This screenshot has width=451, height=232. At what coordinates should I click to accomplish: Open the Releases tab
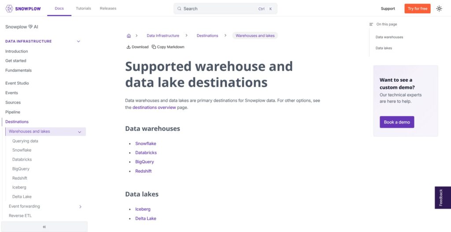point(108,8)
